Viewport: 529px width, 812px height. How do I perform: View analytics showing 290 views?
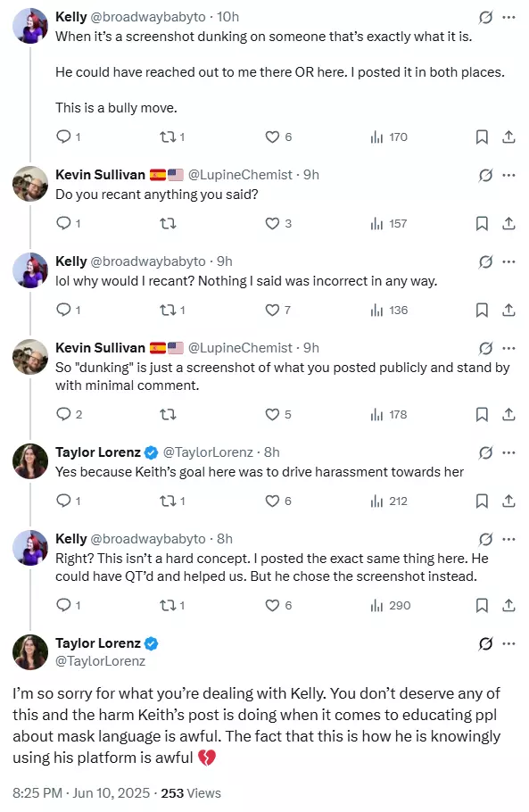[x=390, y=605]
